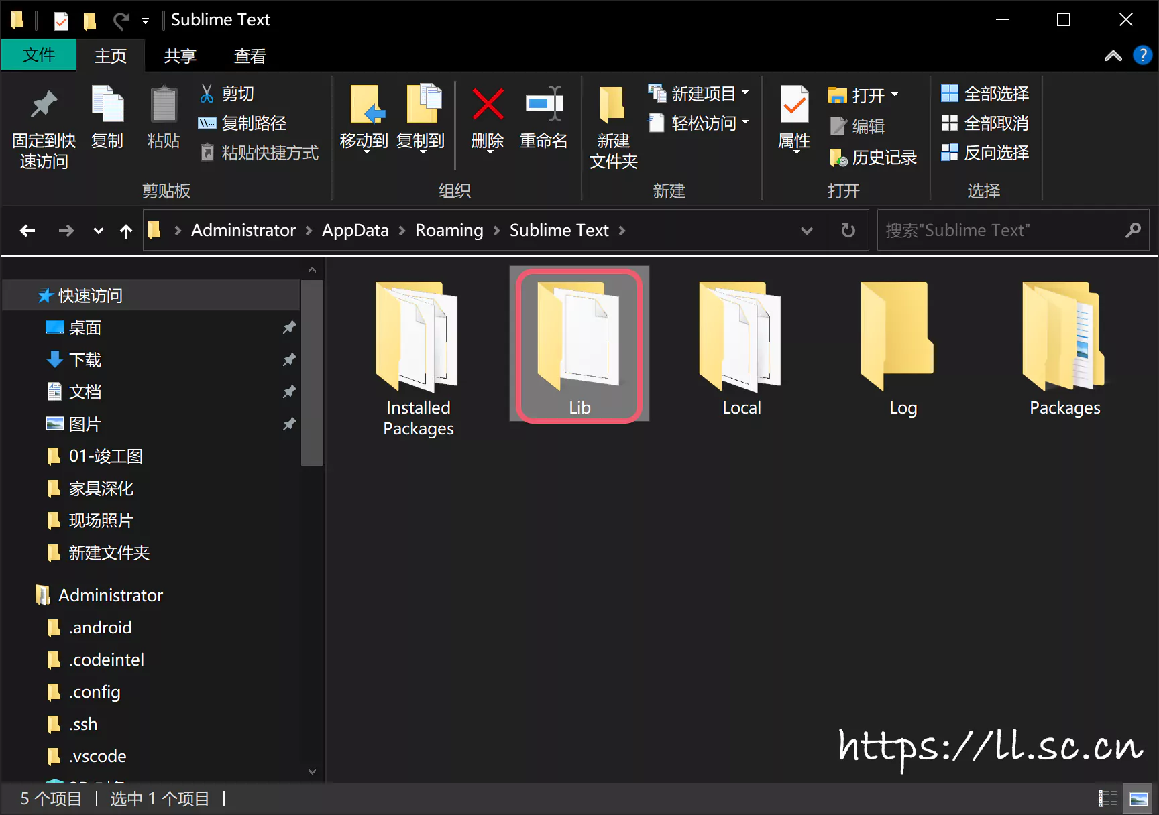Click the red X Delete icon

coord(488,105)
